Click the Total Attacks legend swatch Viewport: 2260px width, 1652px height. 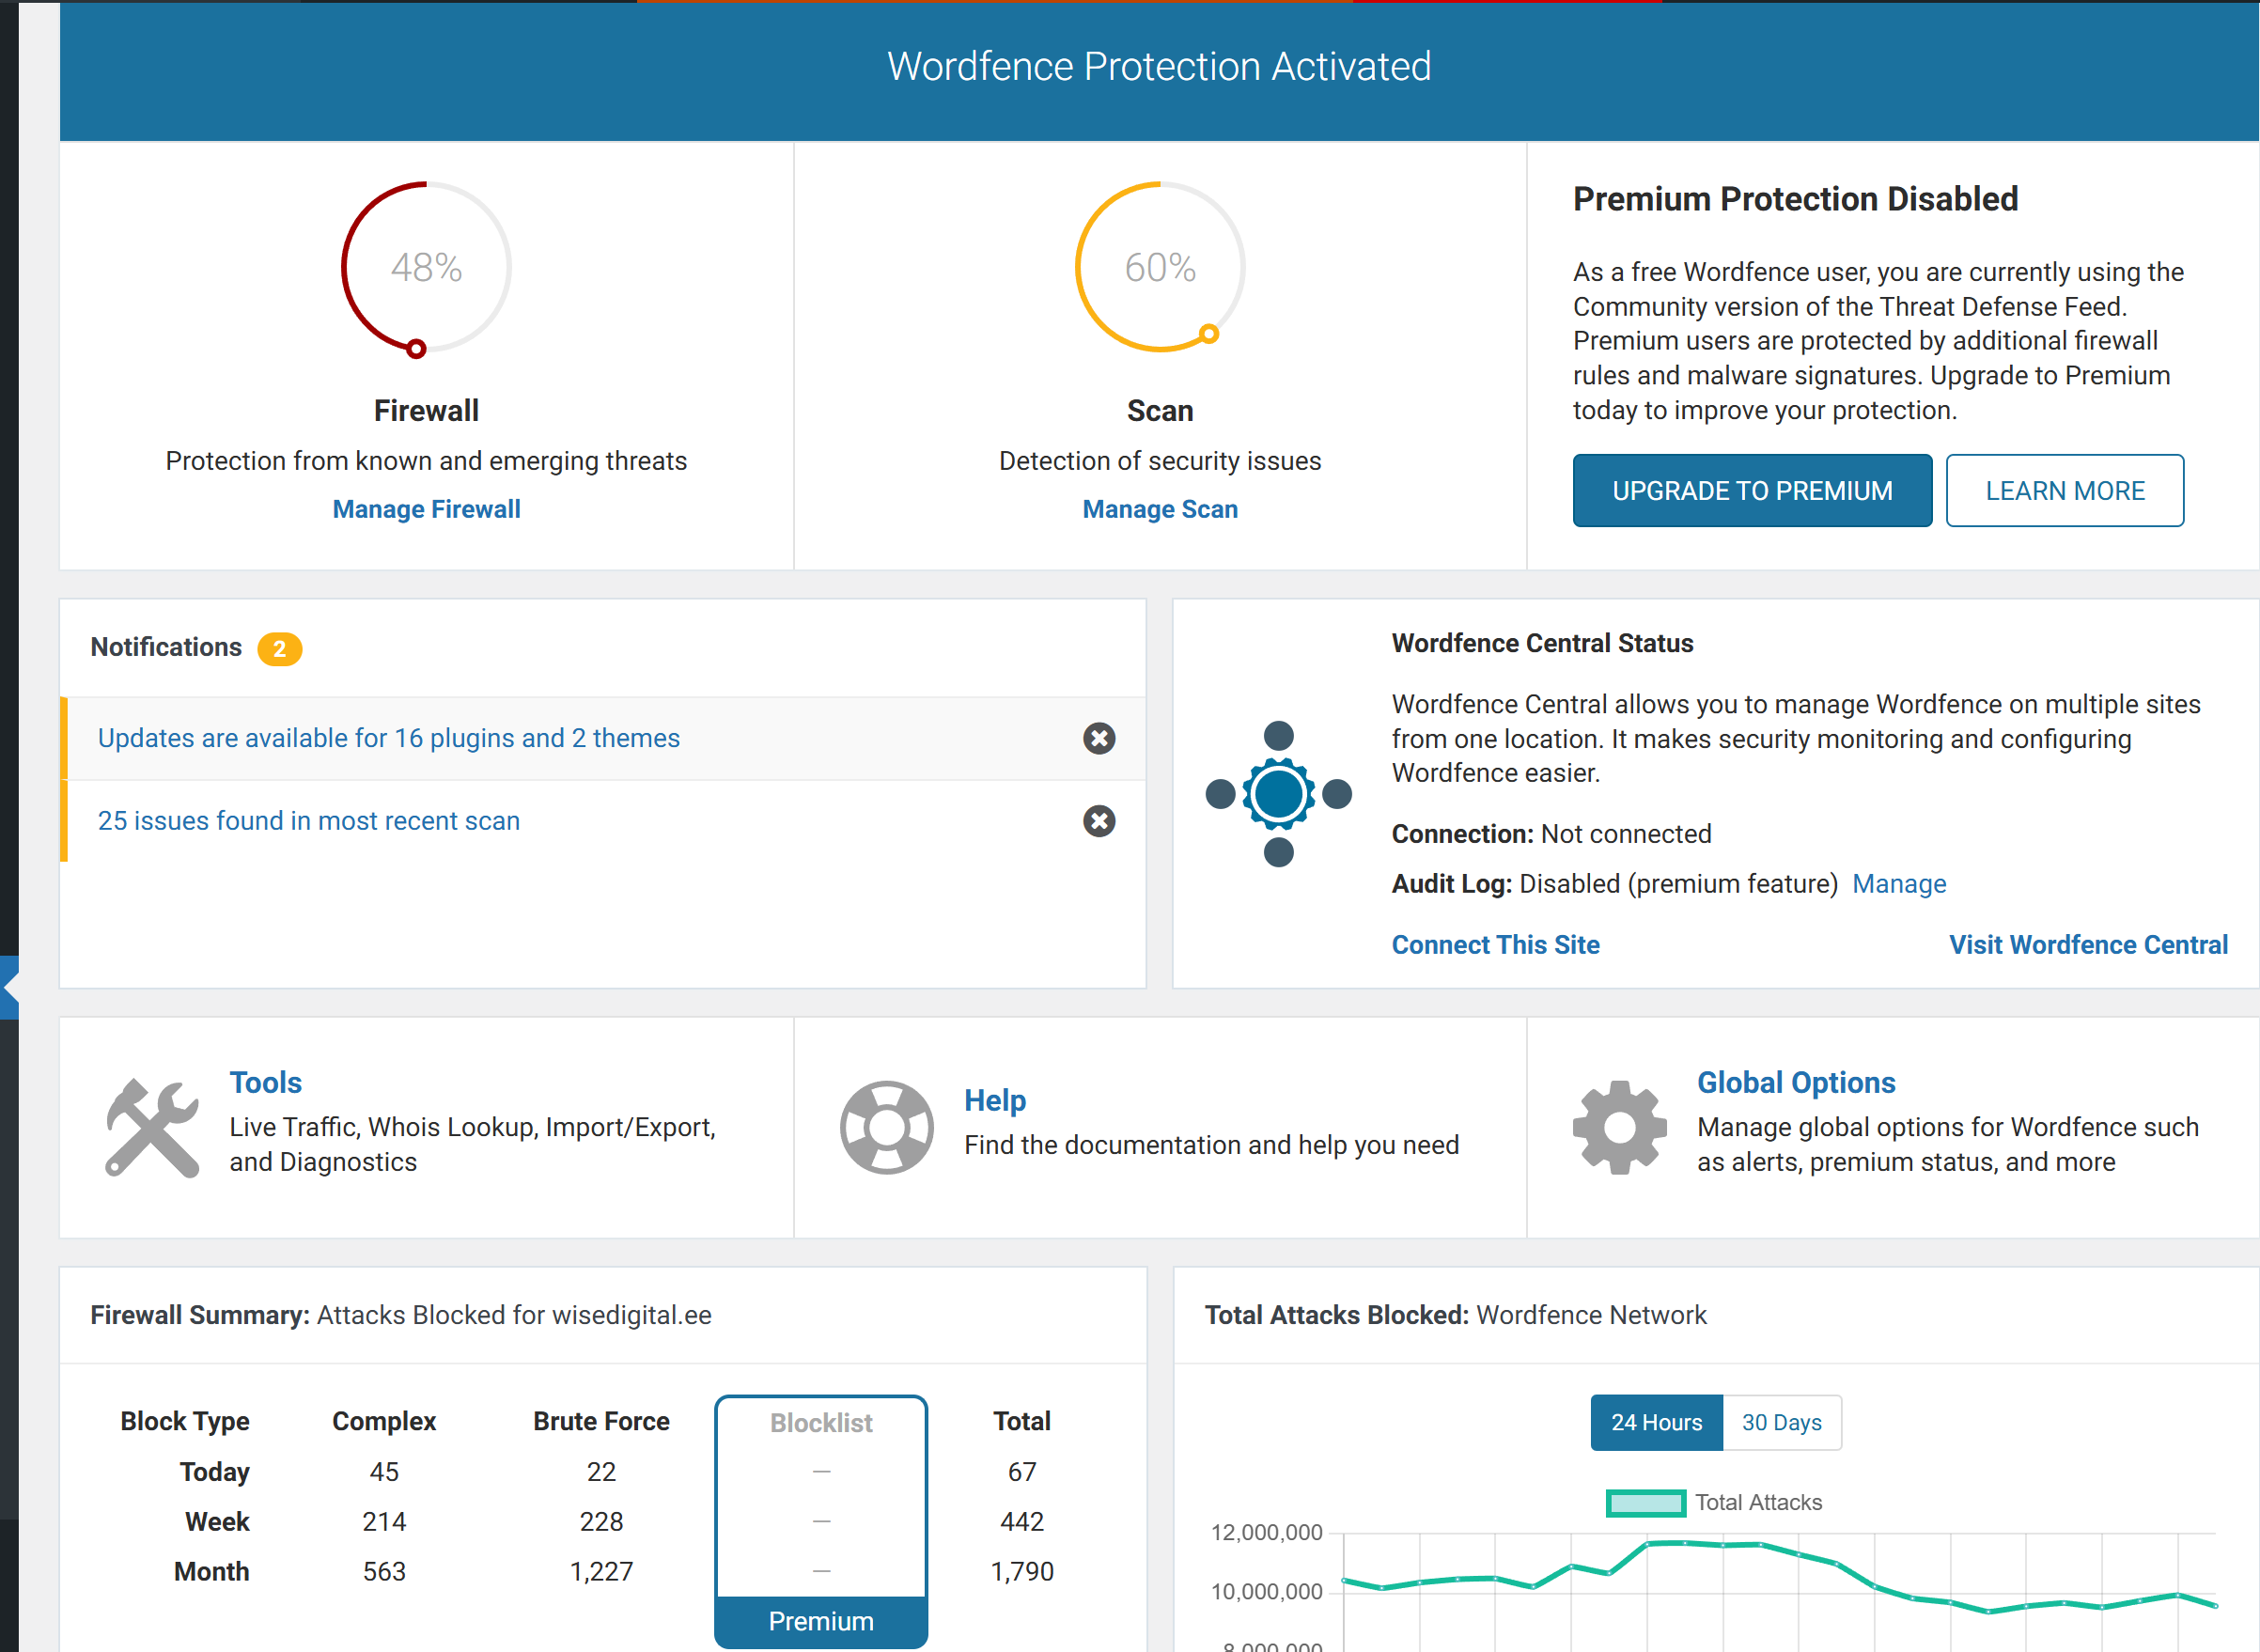1645,1501
